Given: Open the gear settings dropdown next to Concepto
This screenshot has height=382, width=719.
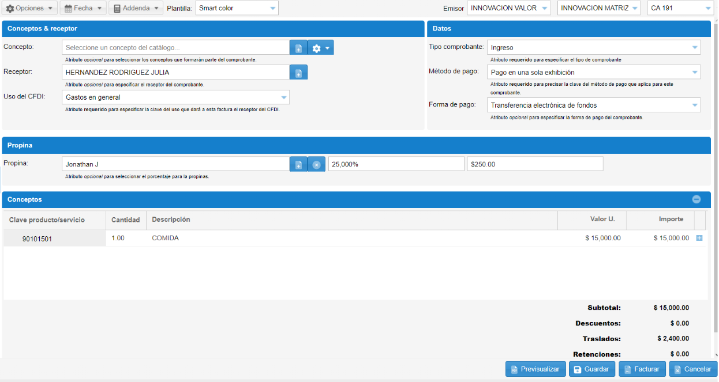Looking at the screenshot, I should pos(321,48).
